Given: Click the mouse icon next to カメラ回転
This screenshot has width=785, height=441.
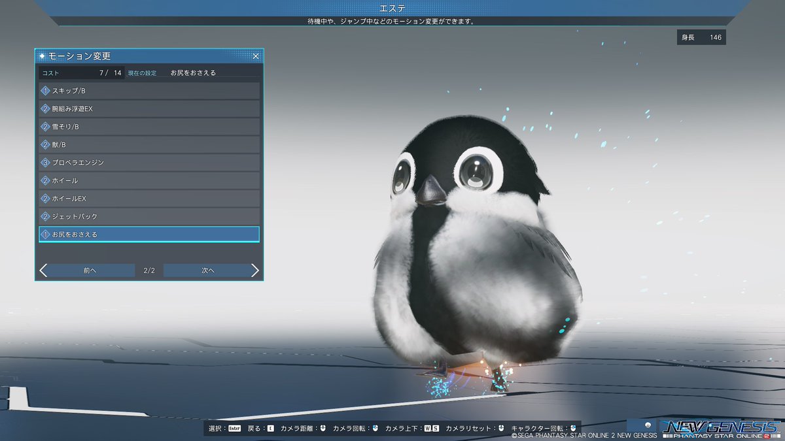Looking at the screenshot, I should pos(375,429).
